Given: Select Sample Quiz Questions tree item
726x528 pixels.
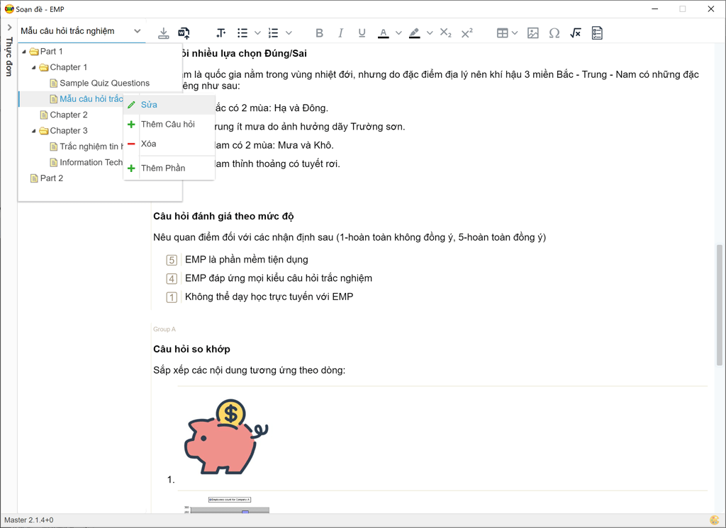Looking at the screenshot, I should (x=105, y=84).
